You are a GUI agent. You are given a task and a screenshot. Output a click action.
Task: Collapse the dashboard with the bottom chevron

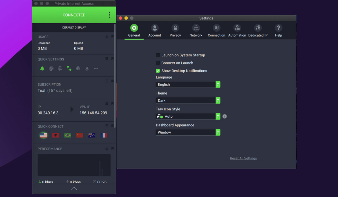pyautogui.click(x=74, y=189)
